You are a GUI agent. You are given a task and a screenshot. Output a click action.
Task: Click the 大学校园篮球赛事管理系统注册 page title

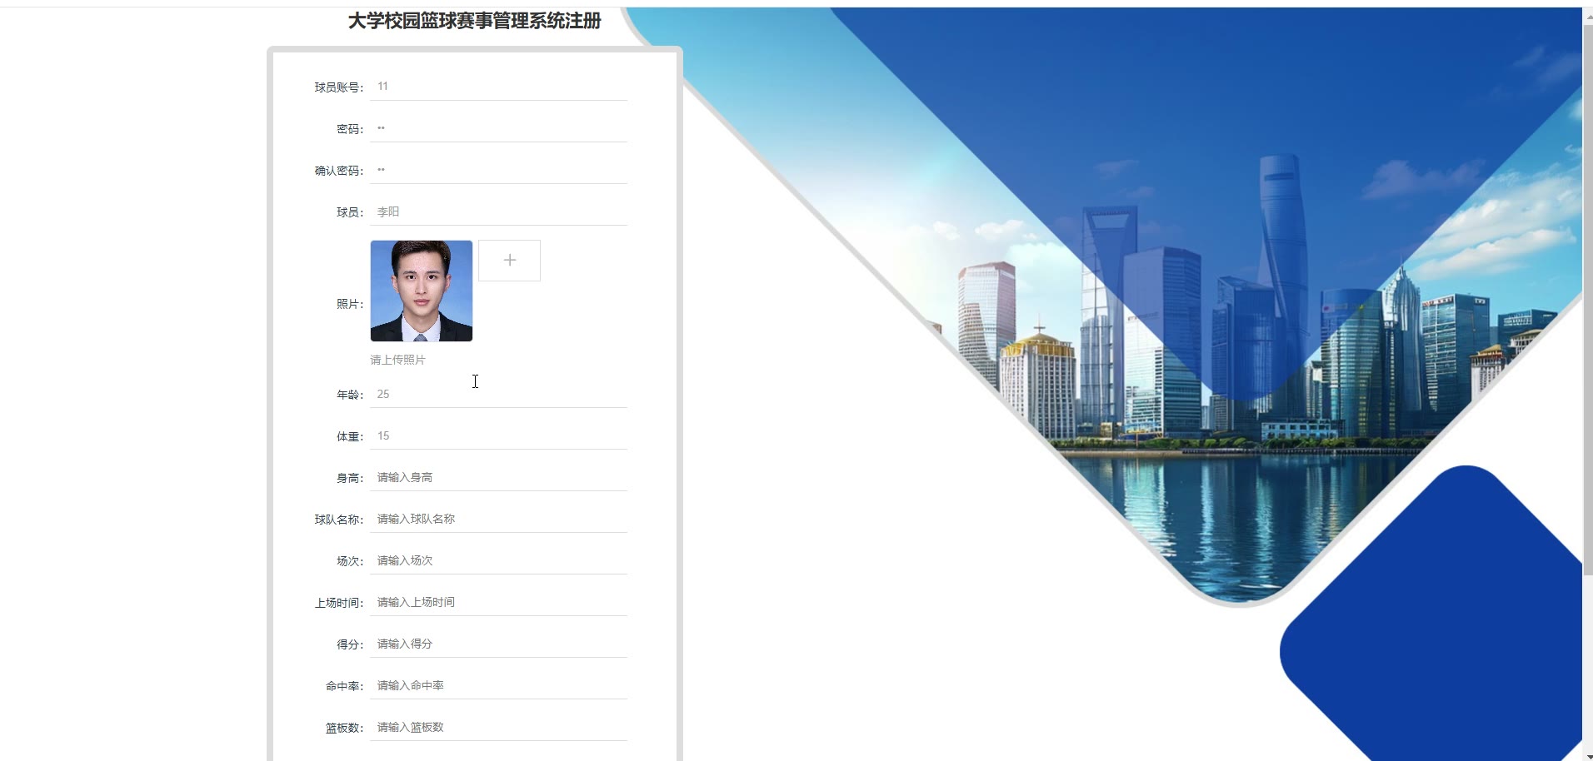click(x=475, y=21)
